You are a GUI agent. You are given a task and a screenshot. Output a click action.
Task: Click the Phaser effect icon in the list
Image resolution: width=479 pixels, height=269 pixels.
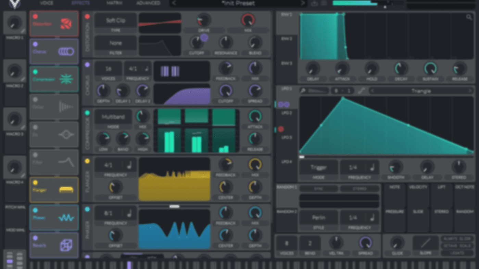coord(66,218)
